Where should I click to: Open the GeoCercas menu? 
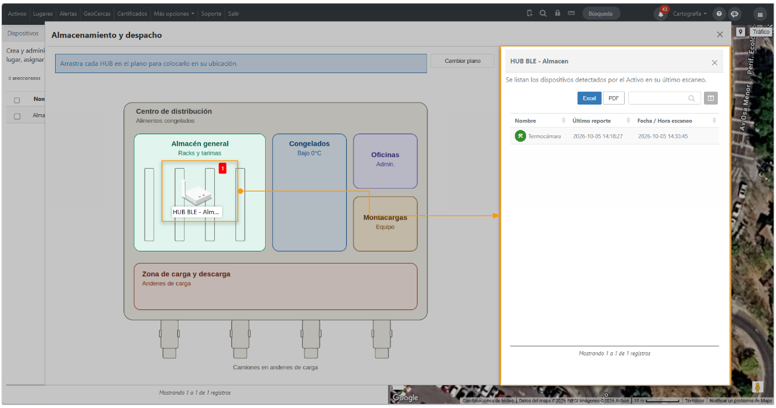[x=97, y=13]
